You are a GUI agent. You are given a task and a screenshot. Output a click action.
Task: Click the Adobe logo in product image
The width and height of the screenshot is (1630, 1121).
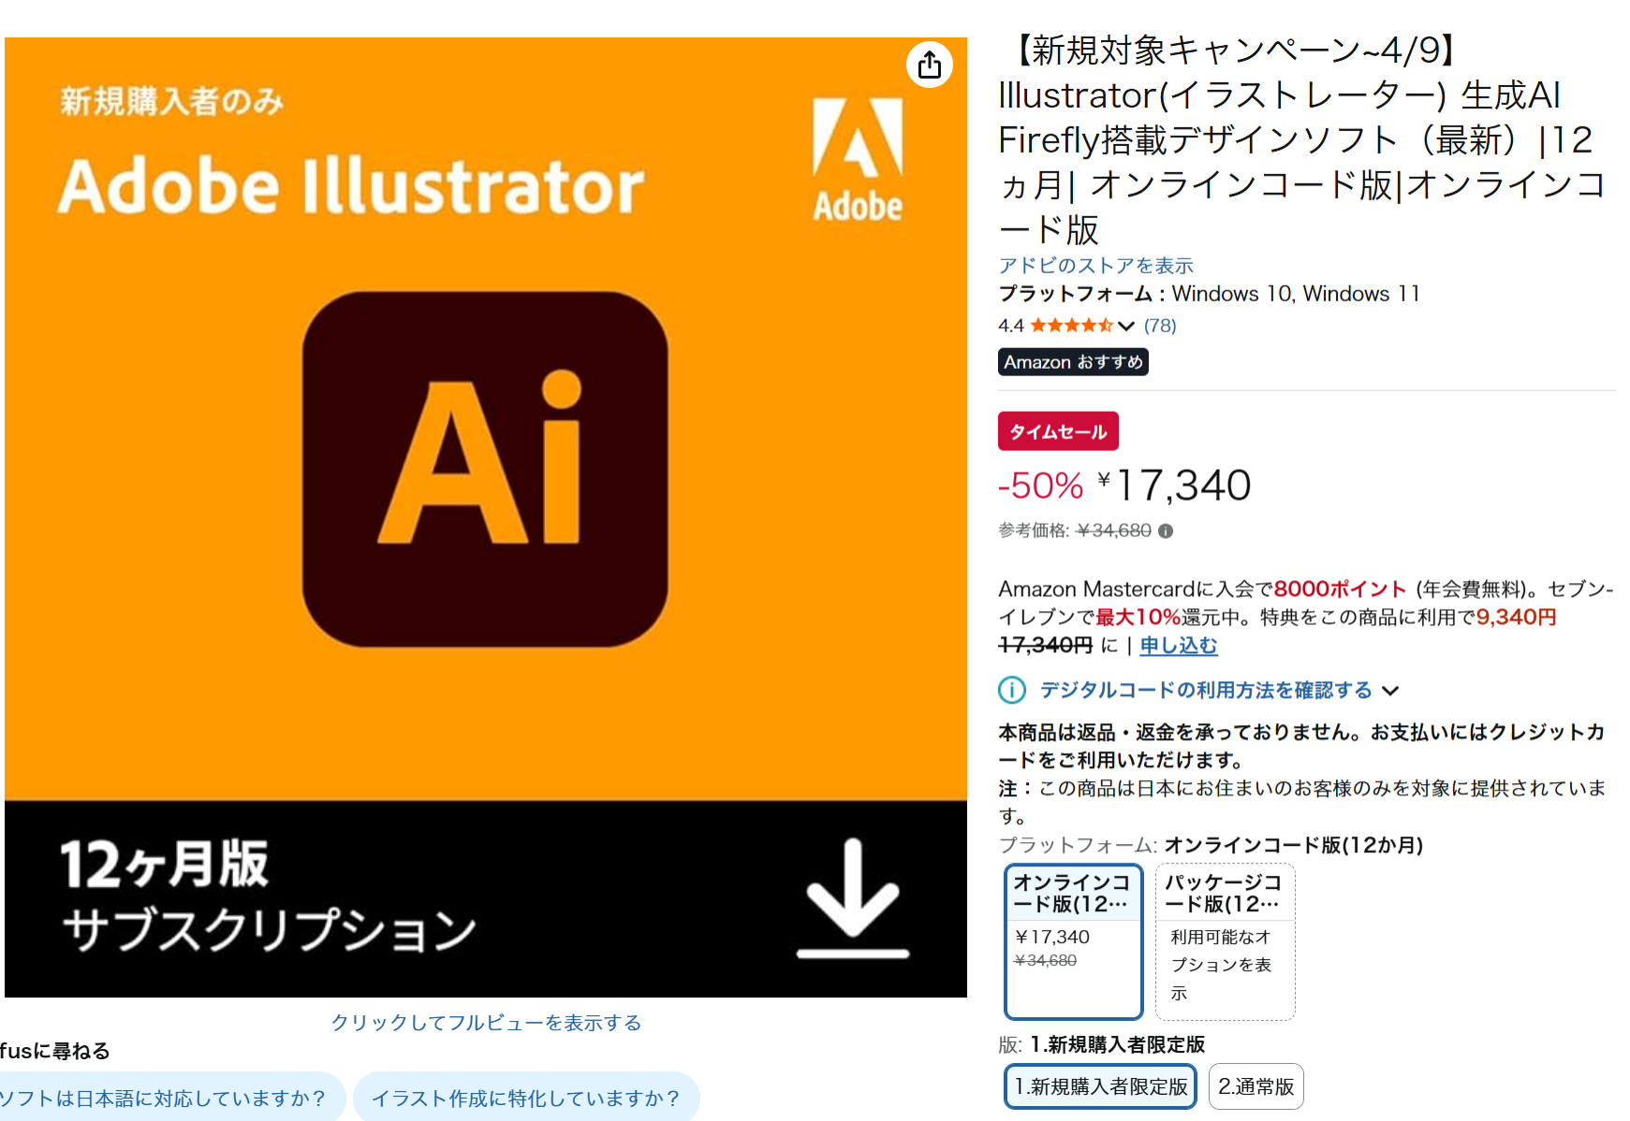pyautogui.click(x=857, y=159)
